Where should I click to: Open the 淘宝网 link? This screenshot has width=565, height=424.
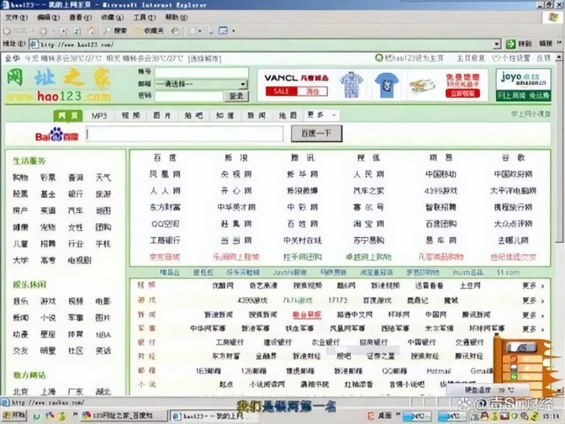click(x=369, y=224)
